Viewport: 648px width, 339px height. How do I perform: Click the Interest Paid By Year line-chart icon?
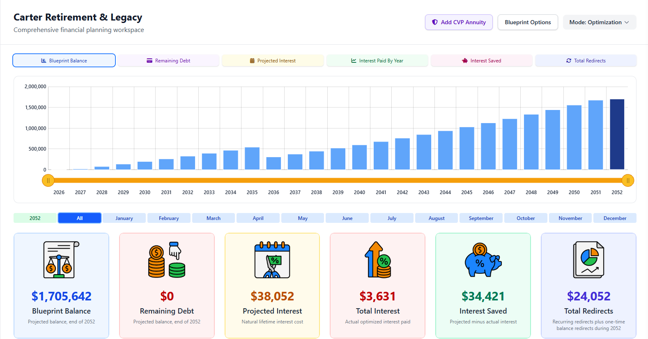coord(354,61)
